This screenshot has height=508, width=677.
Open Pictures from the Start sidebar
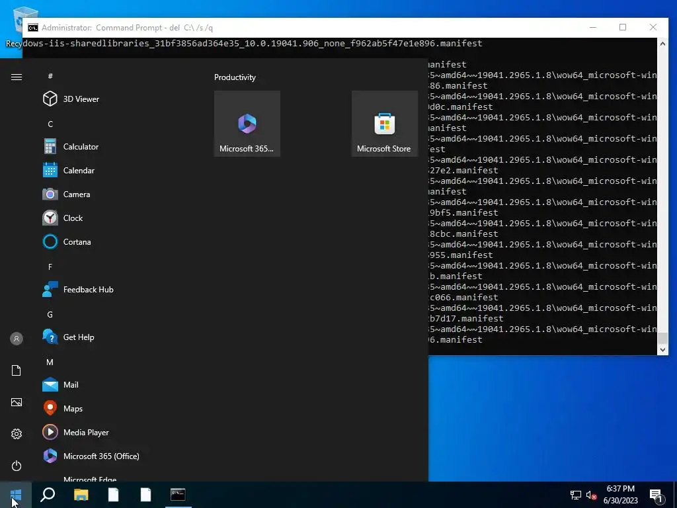click(17, 402)
